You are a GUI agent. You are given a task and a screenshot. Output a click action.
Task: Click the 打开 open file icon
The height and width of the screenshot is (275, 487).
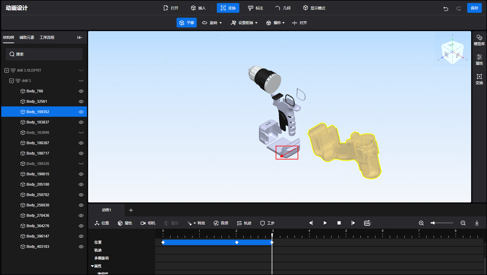point(166,8)
